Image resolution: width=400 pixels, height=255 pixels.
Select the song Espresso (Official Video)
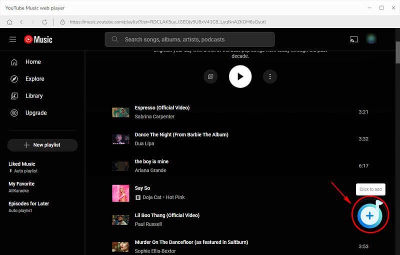tap(162, 108)
